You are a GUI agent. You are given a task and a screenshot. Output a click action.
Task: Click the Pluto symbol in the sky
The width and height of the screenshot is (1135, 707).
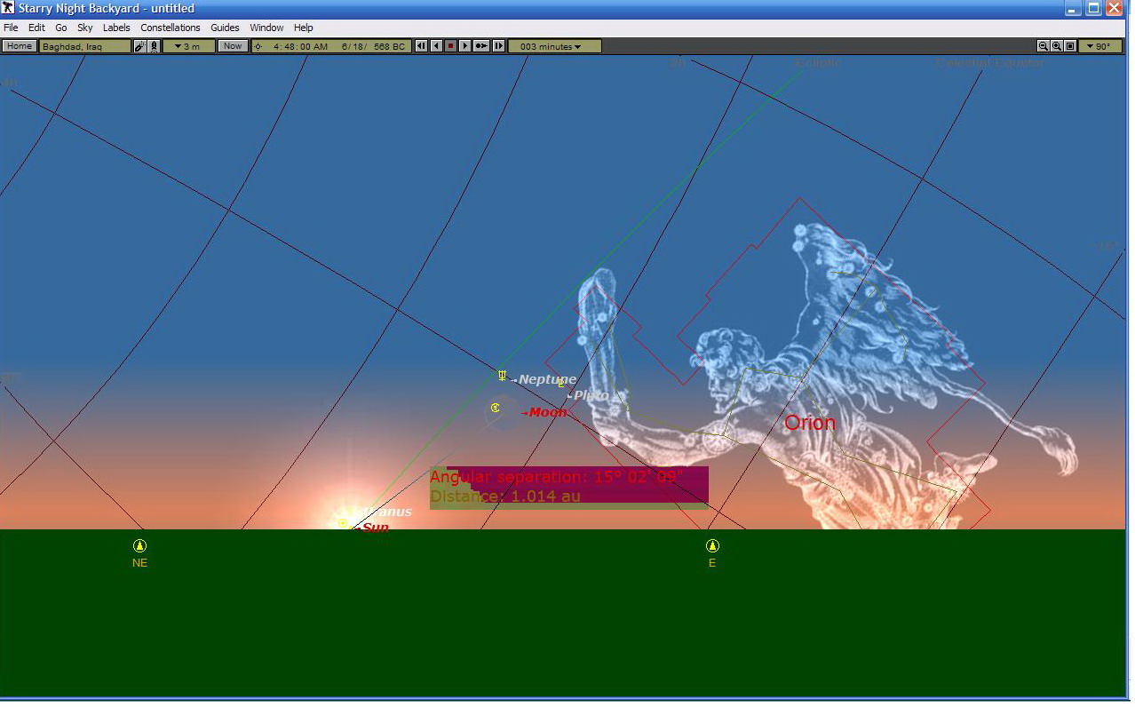pos(561,383)
